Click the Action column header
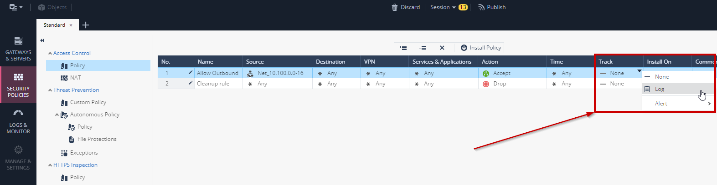Screen dimensions: 717x185 tap(512, 62)
